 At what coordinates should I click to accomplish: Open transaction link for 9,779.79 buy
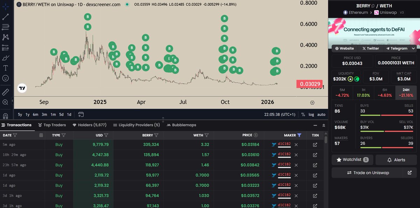click(315, 145)
